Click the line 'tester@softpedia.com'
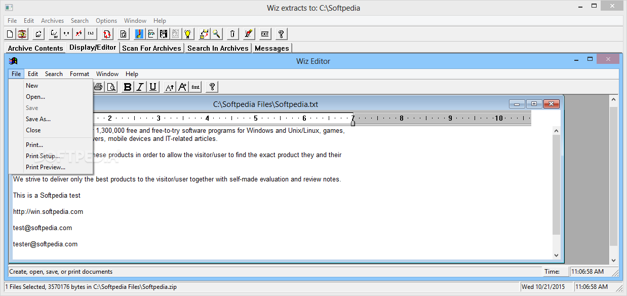The image size is (627, 296). [x=45, y=244]
